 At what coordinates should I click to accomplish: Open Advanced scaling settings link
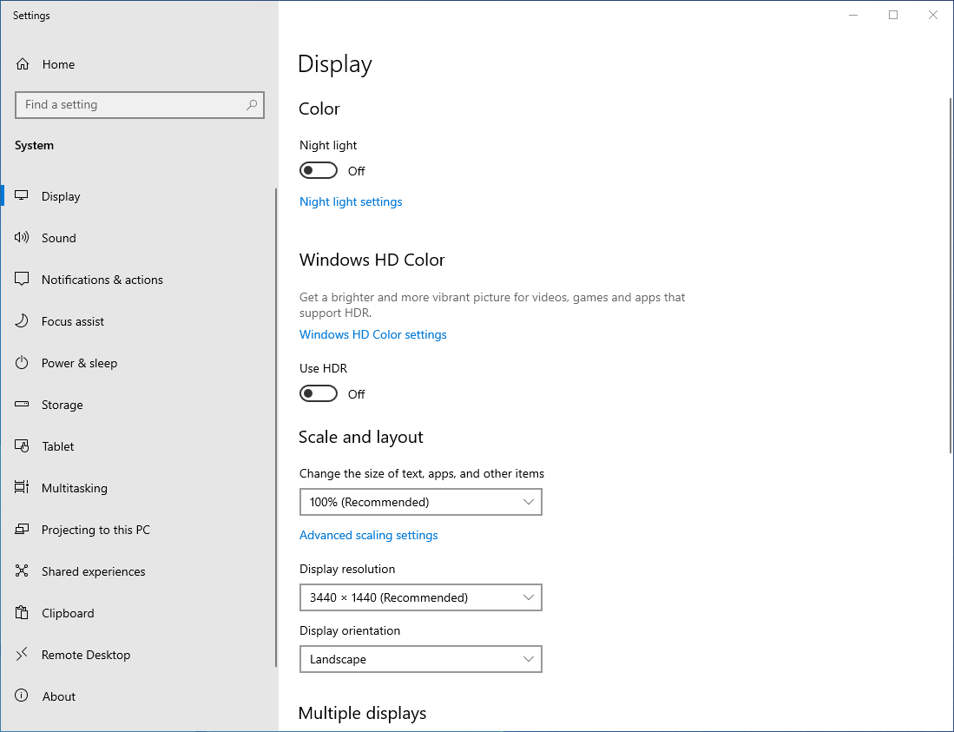tap(369, 535)
